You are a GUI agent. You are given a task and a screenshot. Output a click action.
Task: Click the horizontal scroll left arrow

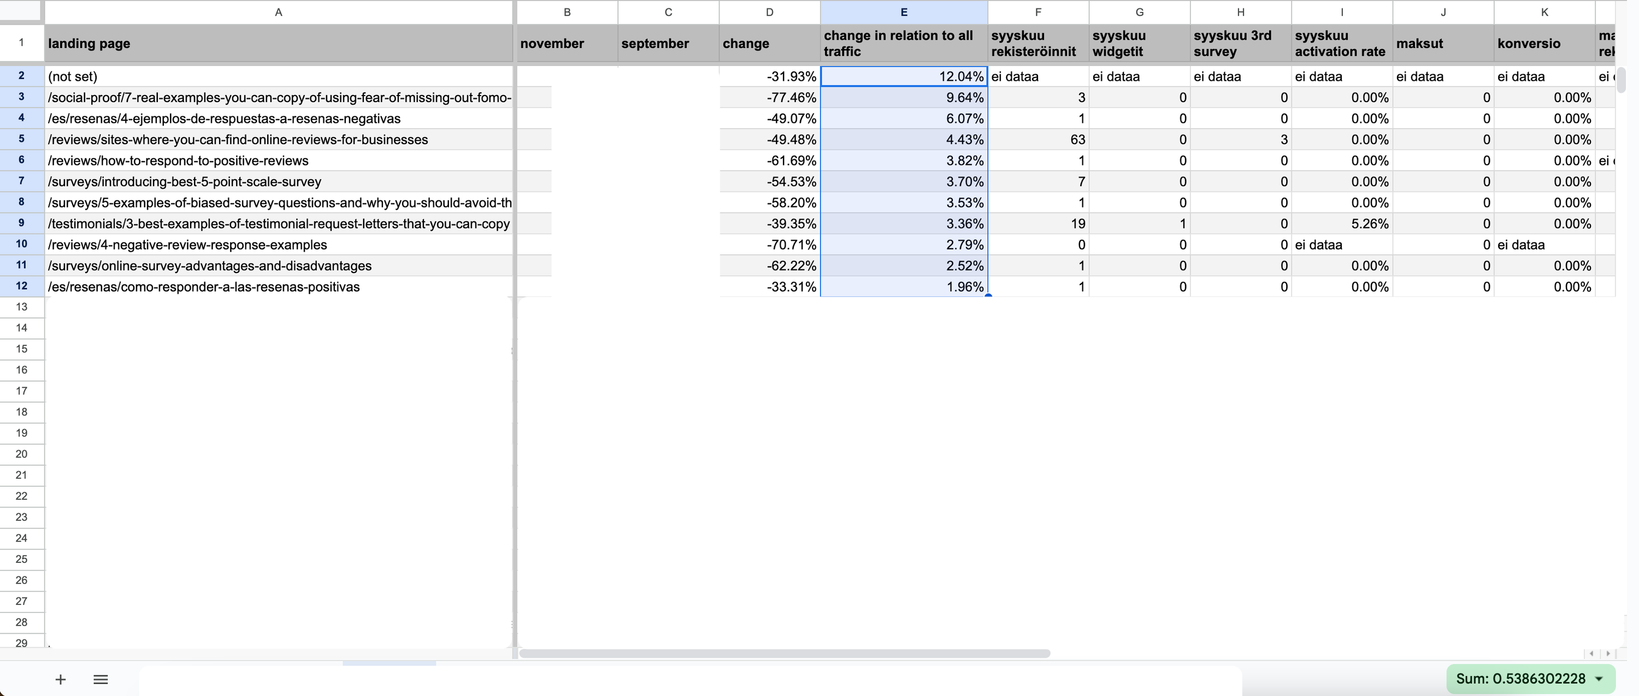tap(1591, 653)
